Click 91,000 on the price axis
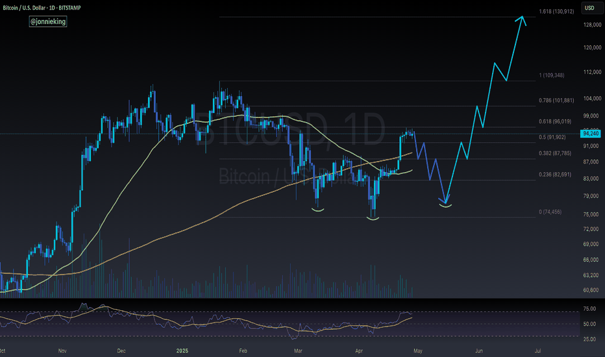 point(591,146)
